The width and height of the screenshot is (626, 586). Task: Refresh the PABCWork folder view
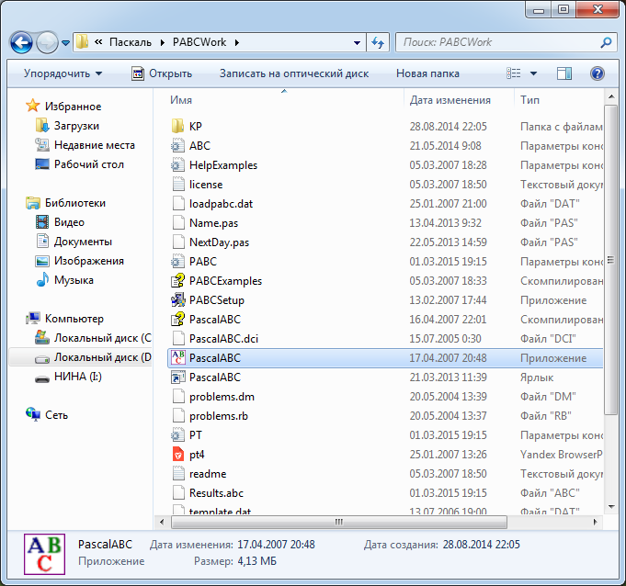(378, 42)
